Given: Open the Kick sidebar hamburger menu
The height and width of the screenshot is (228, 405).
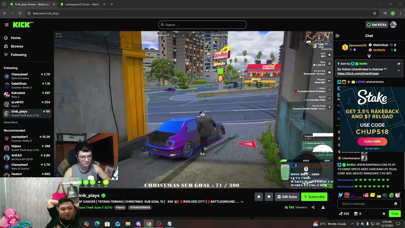Looking at the screenshot, I should [x=7, y=25].
